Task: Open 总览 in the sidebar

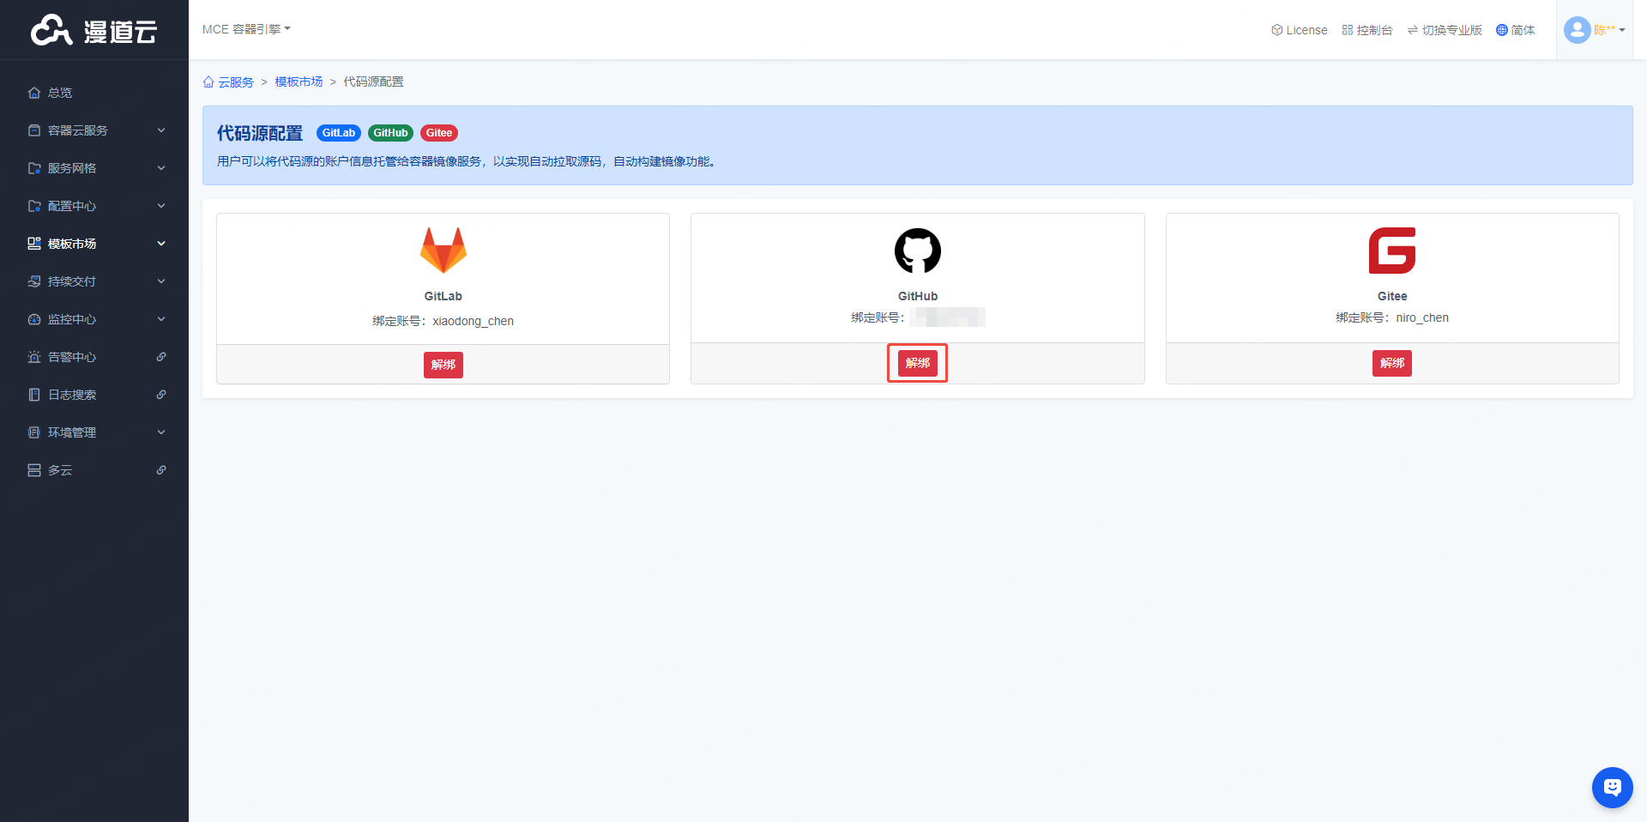Action: [x=60, y=93]
